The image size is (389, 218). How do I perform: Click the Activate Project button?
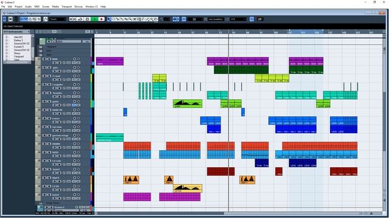click(4, 19)
